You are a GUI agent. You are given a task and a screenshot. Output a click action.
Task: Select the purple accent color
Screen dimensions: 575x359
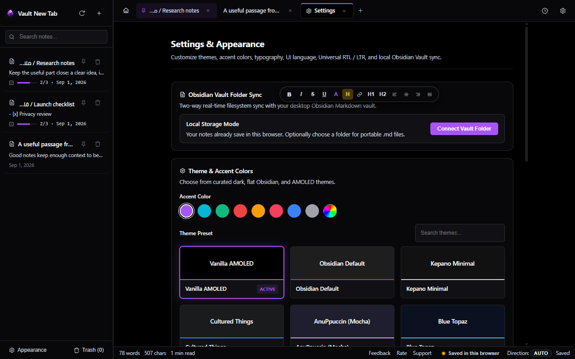pos(186,211)
